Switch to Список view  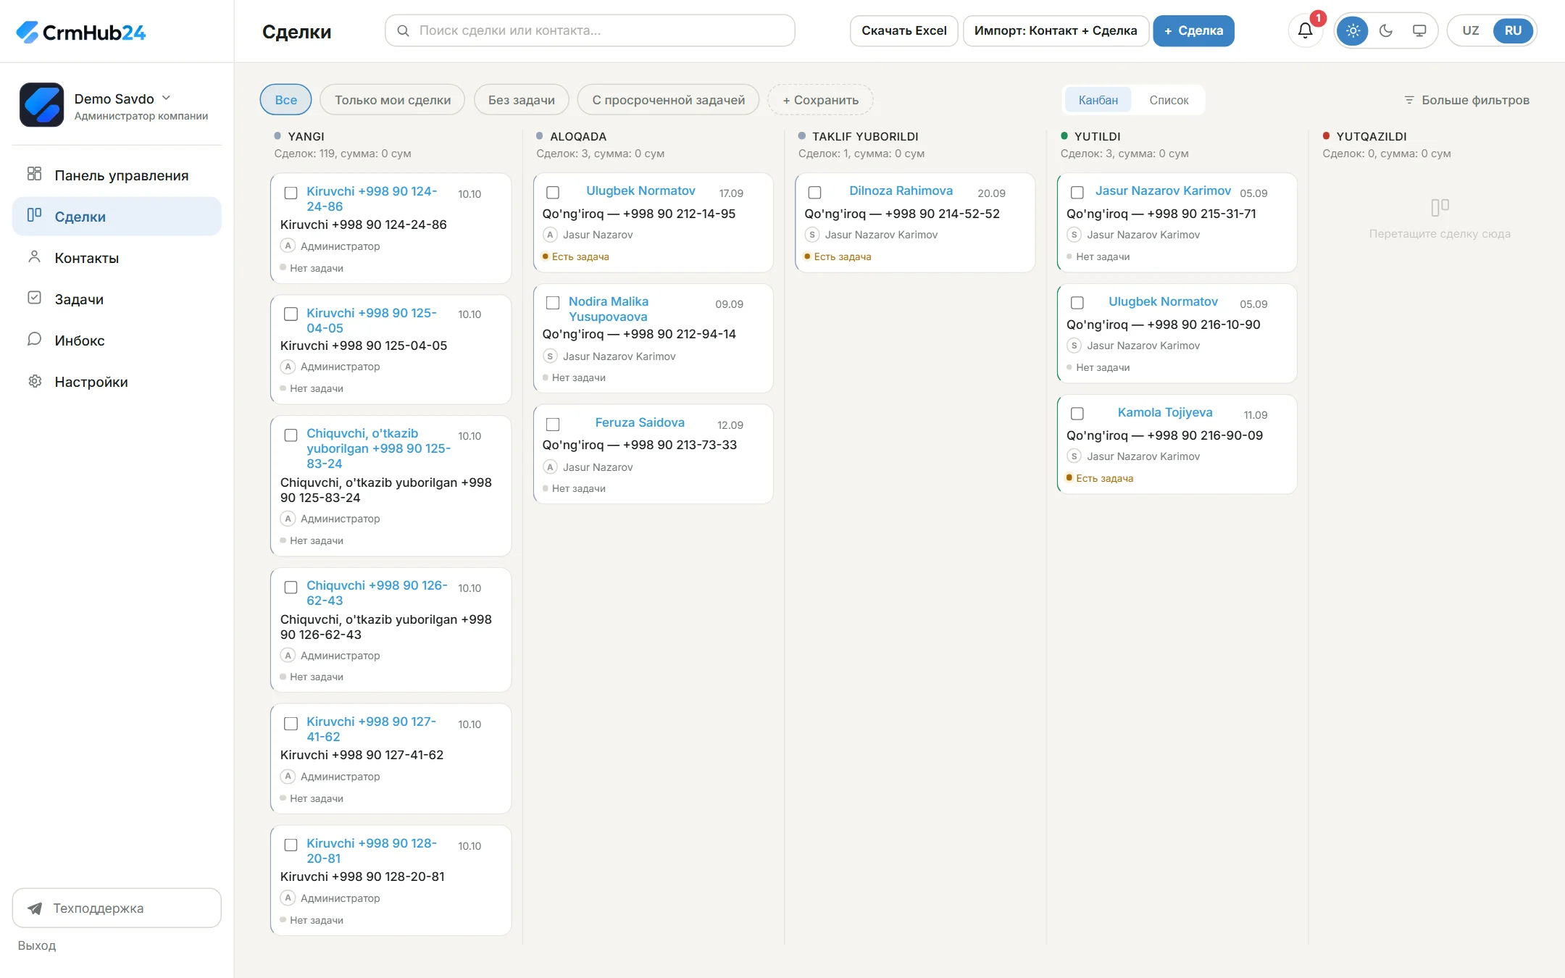click(1169, 100)
